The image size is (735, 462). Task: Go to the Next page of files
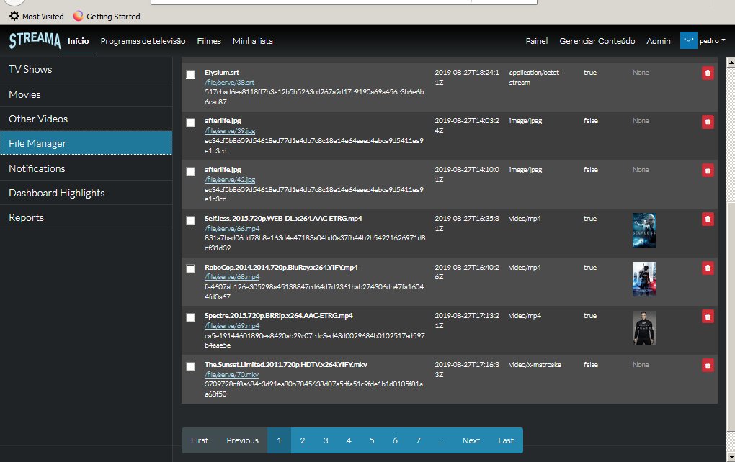click(471, 440)
